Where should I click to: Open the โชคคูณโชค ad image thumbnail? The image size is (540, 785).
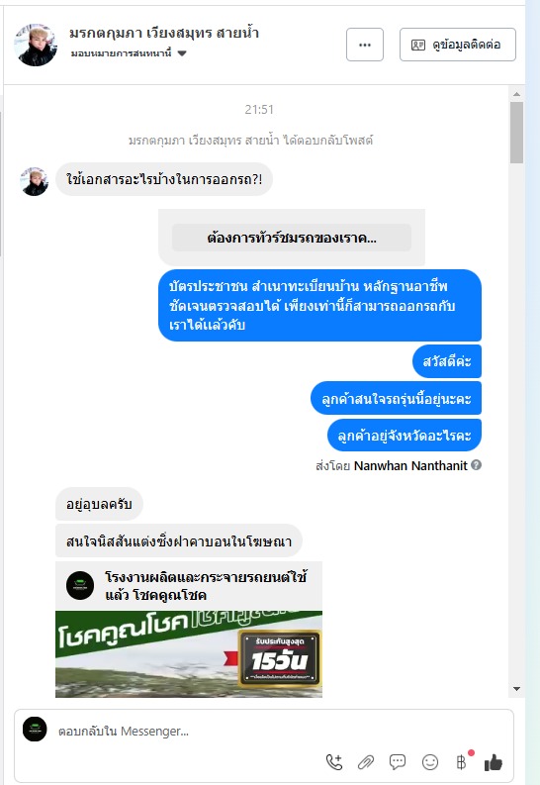(189, 653)
